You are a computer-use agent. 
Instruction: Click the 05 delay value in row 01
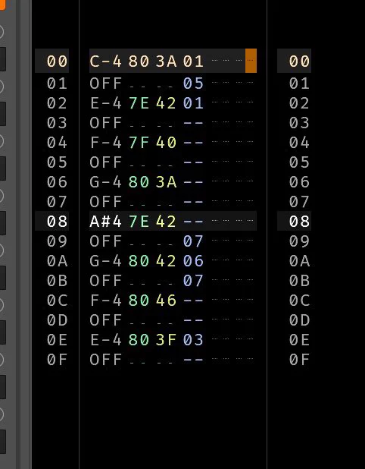point(193,83)
